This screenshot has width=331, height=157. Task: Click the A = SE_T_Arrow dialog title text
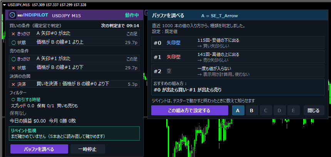tap(219, 16)
